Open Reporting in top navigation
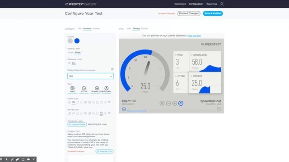This screenshot has height=162, width=289. tap(212, 4)
